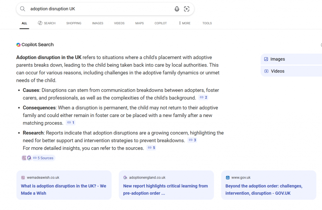
Task: Open the TOOLS menu
Action: pos(207,23)
